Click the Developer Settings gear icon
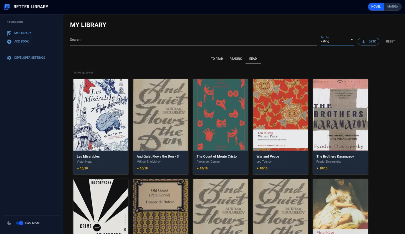This screenshot has width=405, height=234. pos(9,58)
